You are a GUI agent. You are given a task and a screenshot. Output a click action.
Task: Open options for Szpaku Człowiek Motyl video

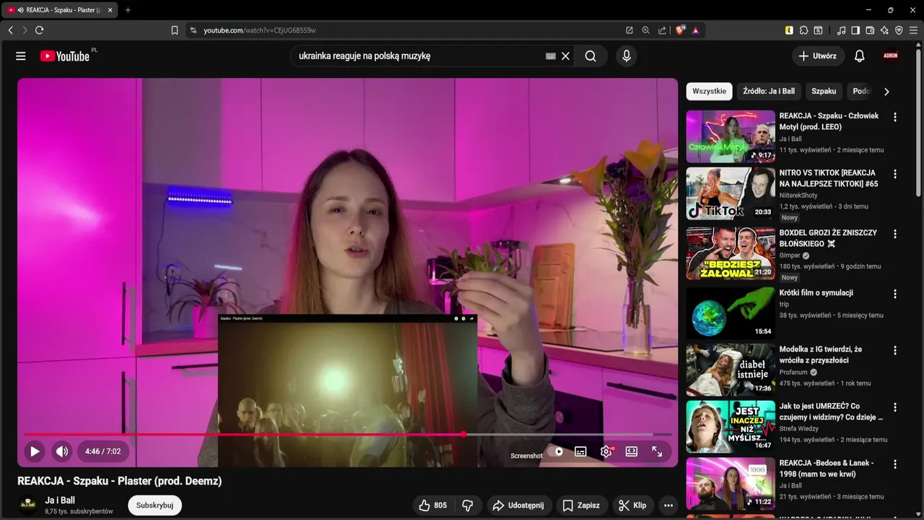pos(895,117)
